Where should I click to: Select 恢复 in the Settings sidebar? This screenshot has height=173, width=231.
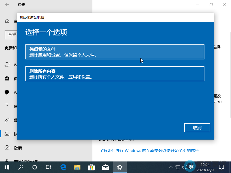click(7, 134)
